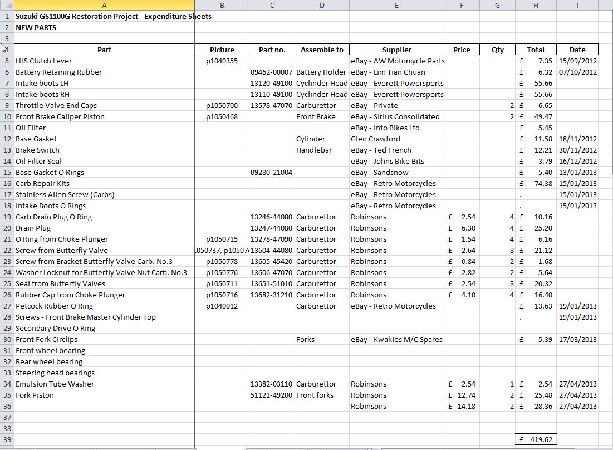The height and width of the screenshot is (450, 613).
Task: Select the date cell 07/10/2012
Action: click(577, 72)
